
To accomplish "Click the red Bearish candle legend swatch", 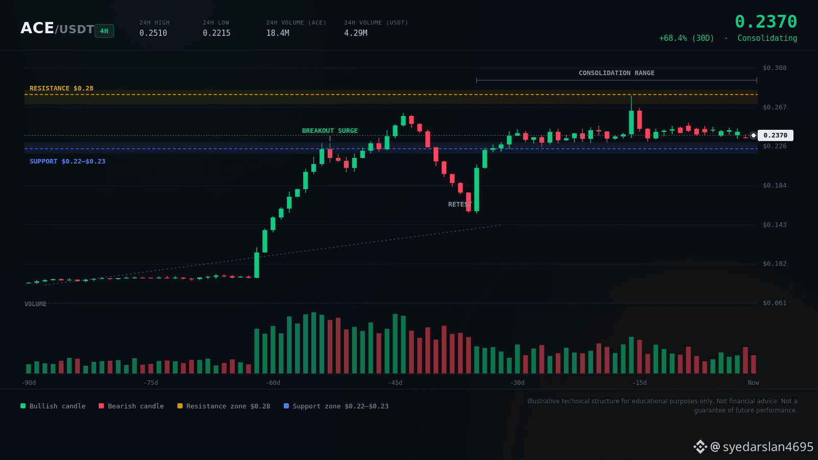I will pos(101,406).
